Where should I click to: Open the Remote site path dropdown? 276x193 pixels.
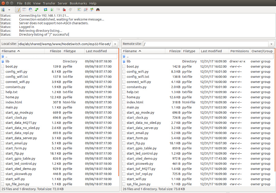click(271, 44)
